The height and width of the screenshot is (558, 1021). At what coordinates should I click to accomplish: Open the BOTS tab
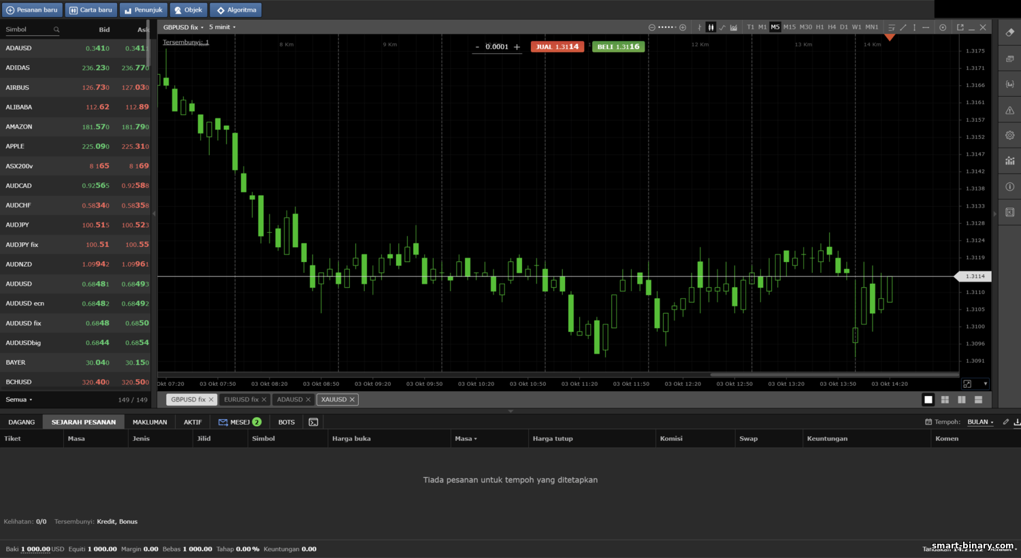coord(287,422)
